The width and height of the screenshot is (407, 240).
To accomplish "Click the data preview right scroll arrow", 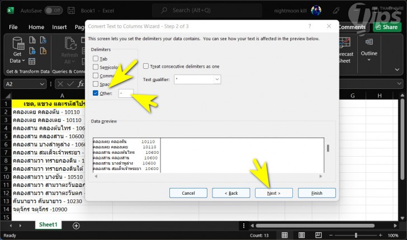I will point(320,176).
